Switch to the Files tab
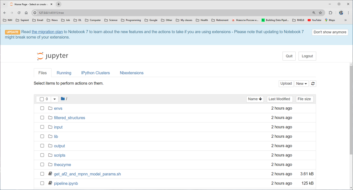This screenshot has width=353, height=190. (42, 73)
